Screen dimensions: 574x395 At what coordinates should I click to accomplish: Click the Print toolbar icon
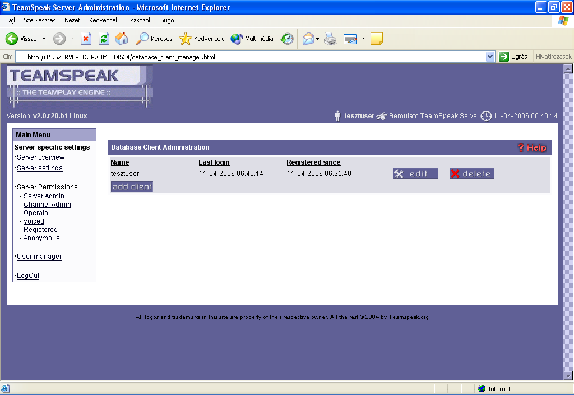tap(330, 39)
